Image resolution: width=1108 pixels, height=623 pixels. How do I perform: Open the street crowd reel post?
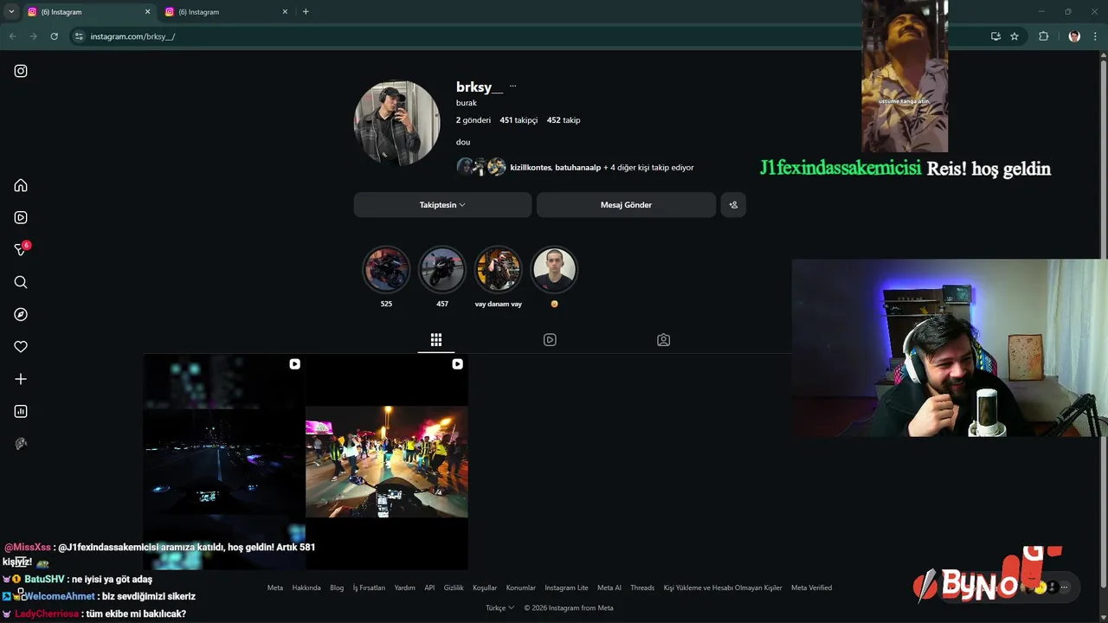pos(387,462)
